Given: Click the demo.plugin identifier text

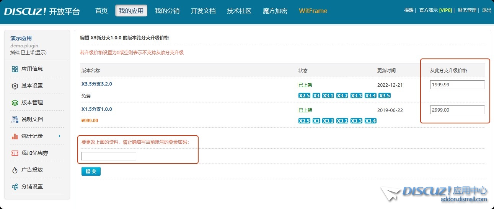Looking at the screenshot, I should (x=24, y=46).
